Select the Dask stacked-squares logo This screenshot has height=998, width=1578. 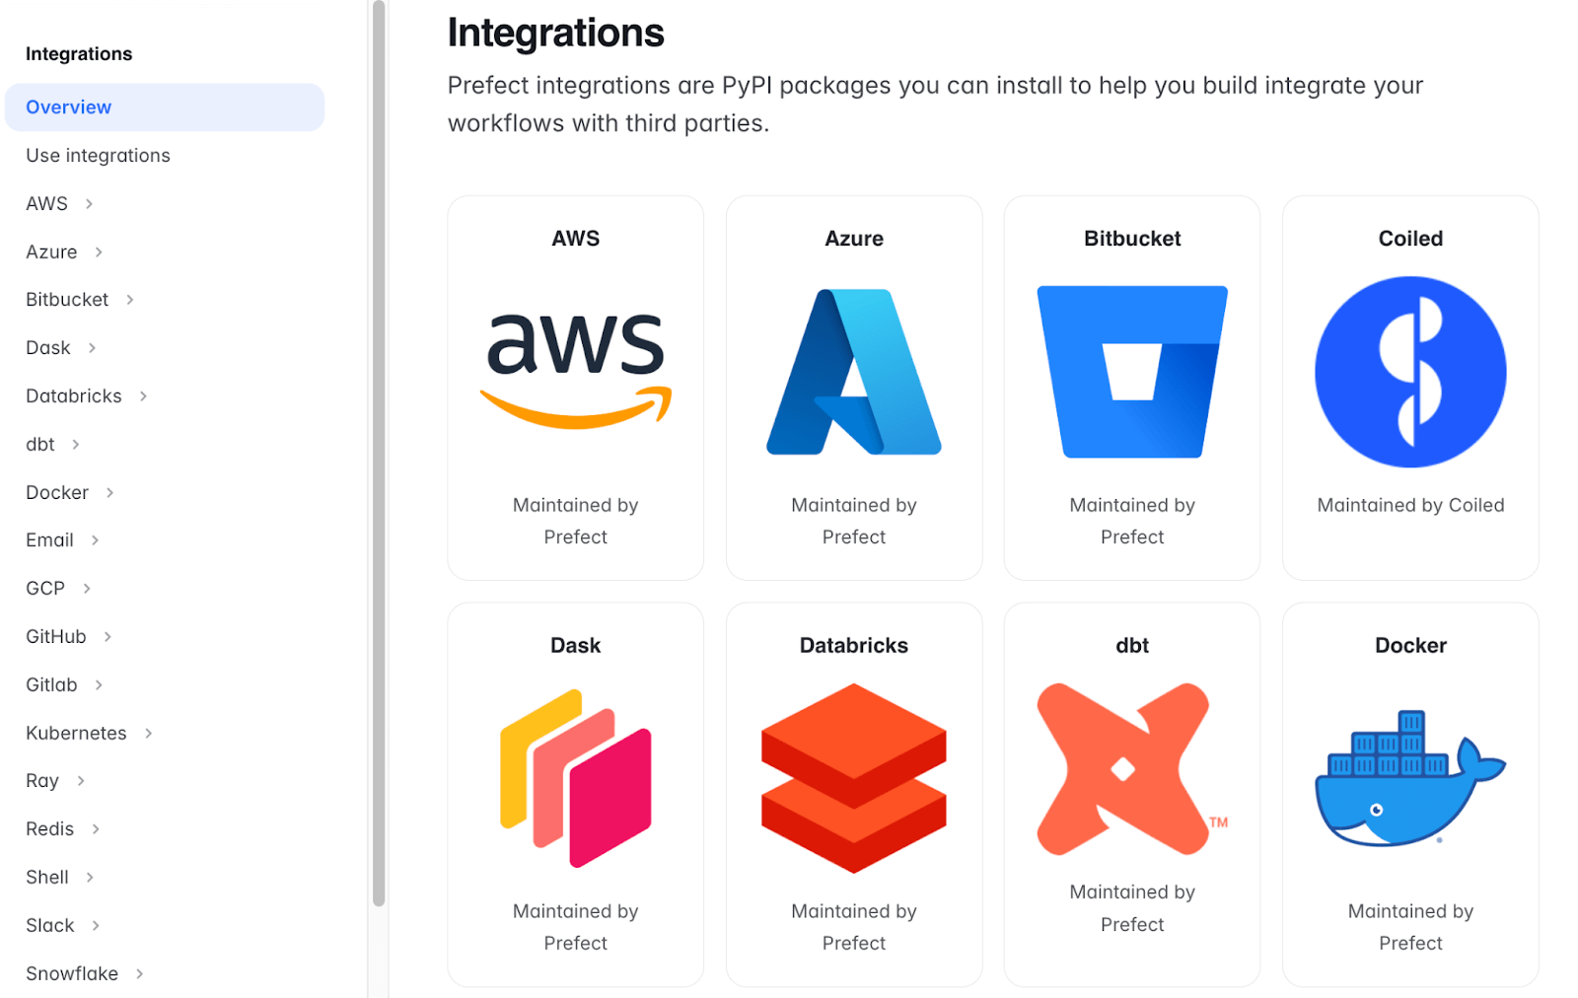(x=576, y=778)
